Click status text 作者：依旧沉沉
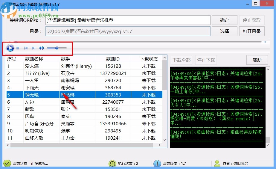Viewport: 276px width, 169px height. click(x=235, y=164)
